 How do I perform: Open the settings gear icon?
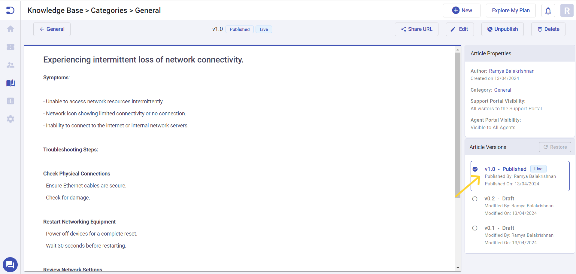pos(11,119)
